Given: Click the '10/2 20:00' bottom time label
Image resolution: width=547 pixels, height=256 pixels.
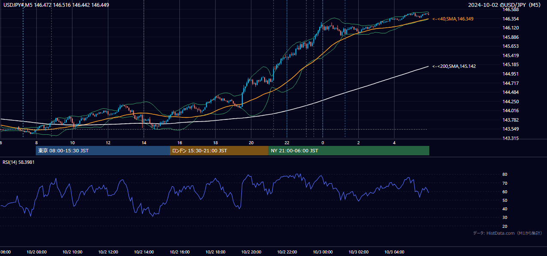Looking at the screenshot, I should click(251, 252).
